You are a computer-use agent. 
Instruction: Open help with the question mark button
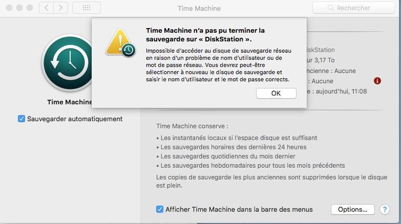(384, 209)
